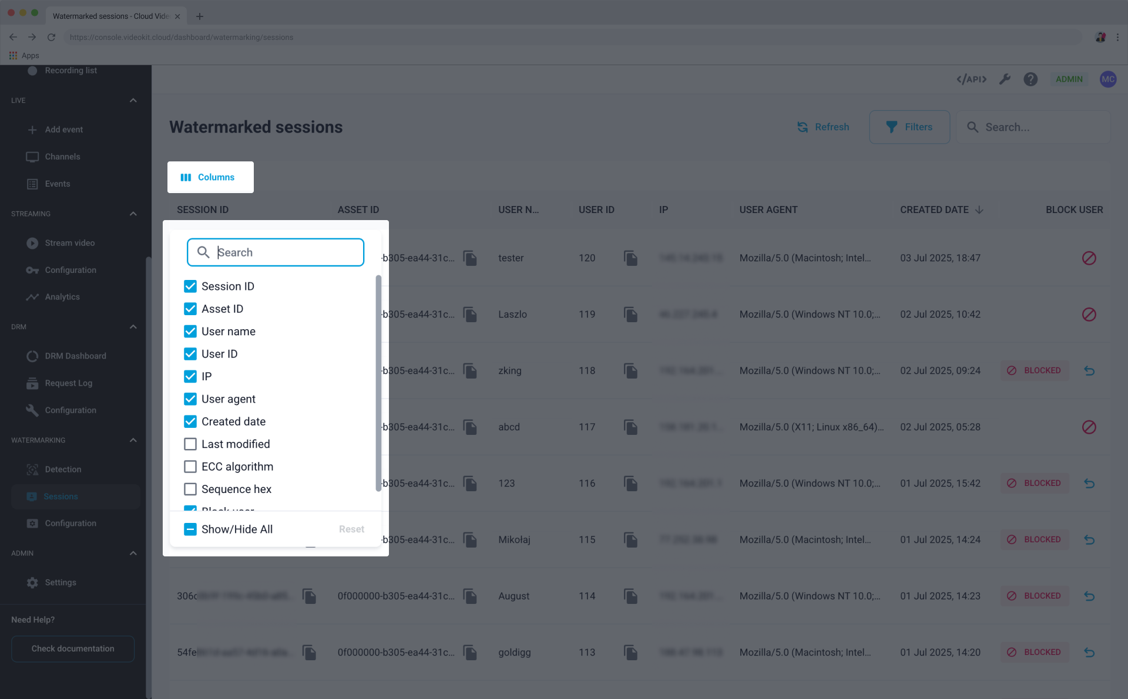Copy session ID in August row

(x=310, y=596)
